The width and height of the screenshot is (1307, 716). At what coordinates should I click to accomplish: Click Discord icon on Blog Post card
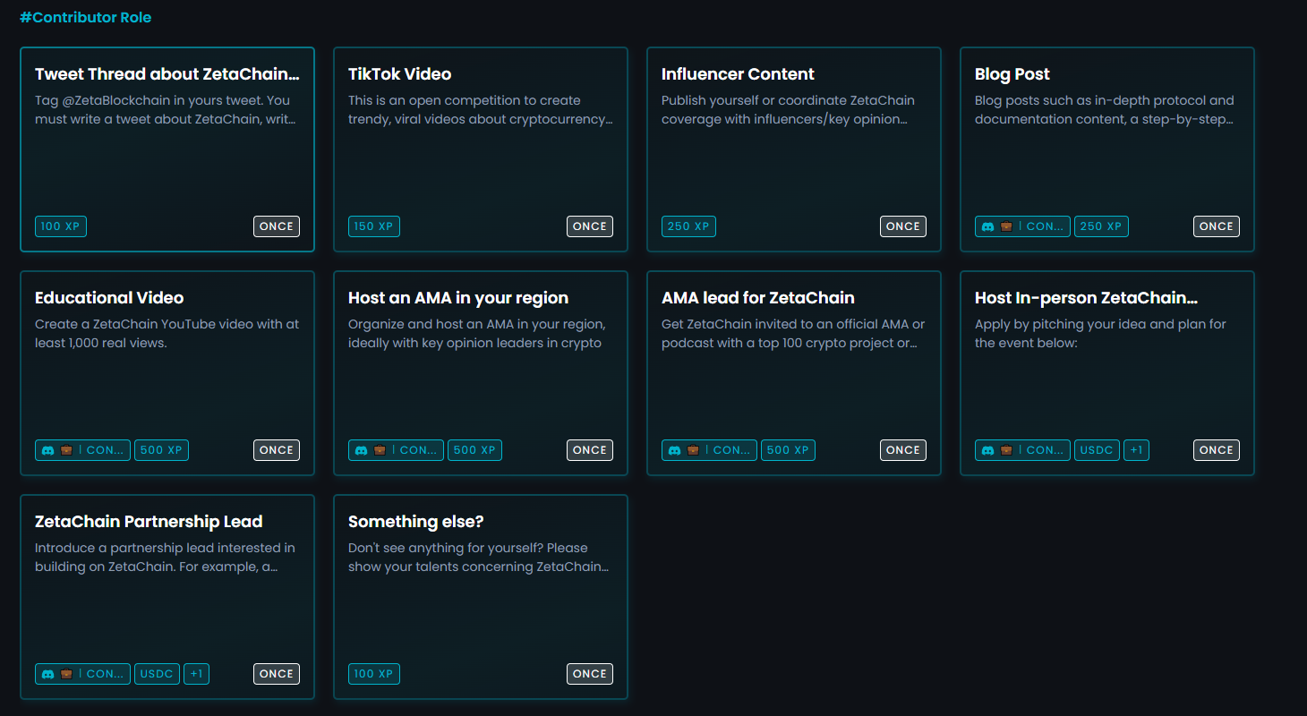[988, 226]
